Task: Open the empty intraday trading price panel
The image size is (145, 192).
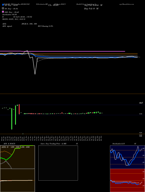Action: click(x=58, y=163)
